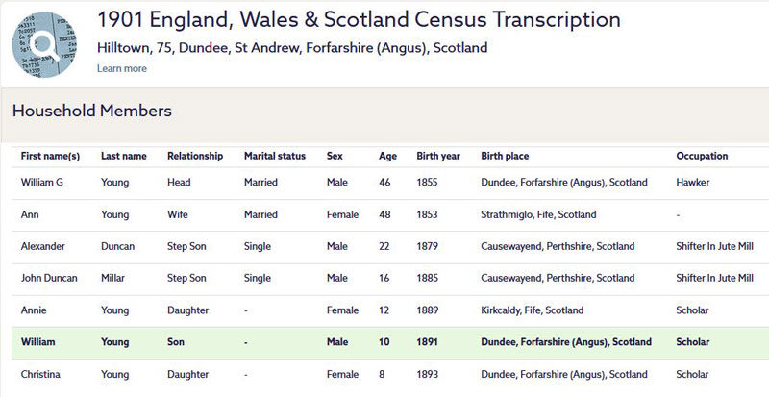Click the first name Ann
The width and height of the screenshot is (769, 397).
31,214
